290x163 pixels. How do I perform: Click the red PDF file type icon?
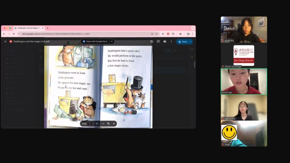(11, 42)
